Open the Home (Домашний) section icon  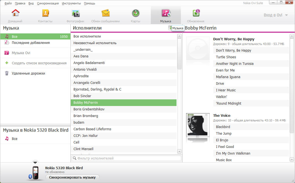15,13
